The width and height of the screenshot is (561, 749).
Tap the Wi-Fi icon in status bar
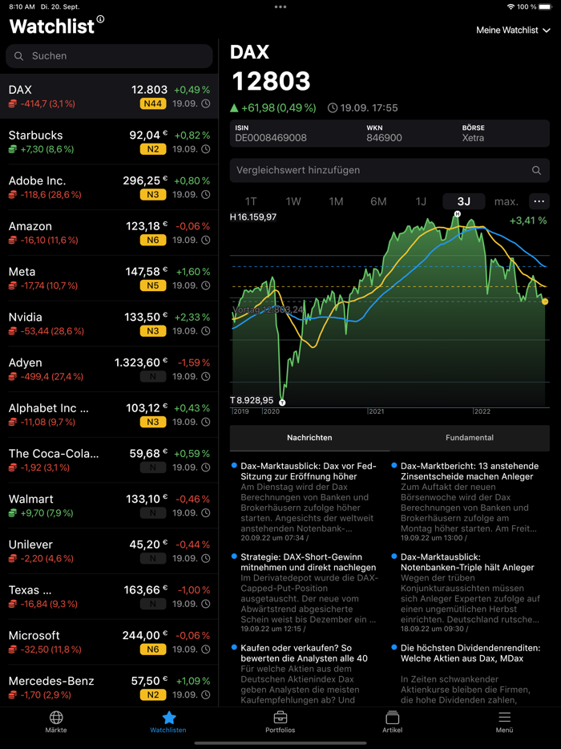[511, 7]
